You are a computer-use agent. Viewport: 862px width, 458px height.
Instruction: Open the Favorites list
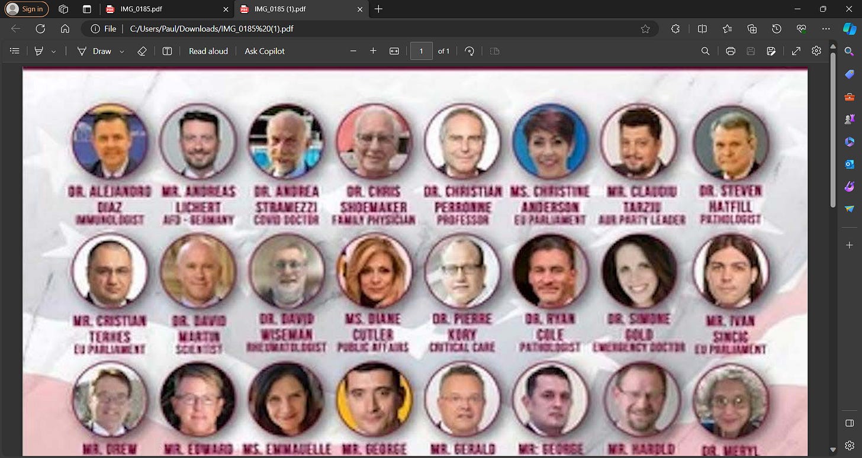point(727,28)
